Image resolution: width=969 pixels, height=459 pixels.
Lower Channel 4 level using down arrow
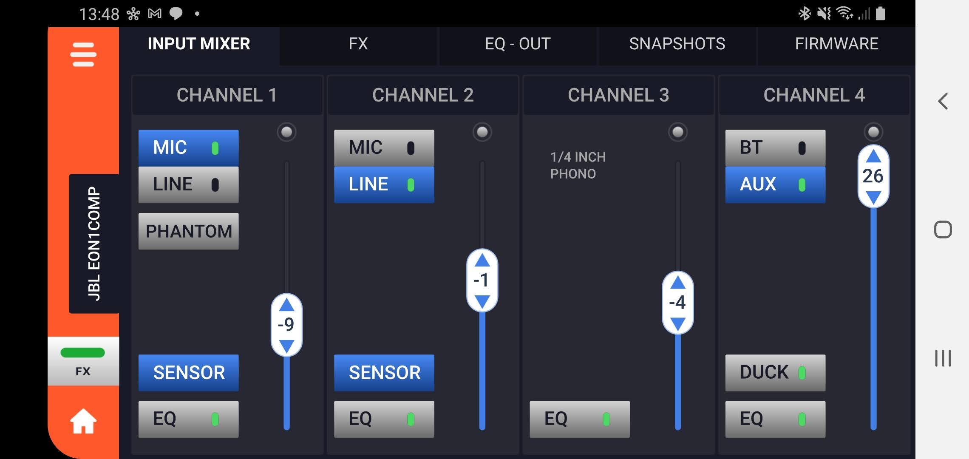[x=873, y=197]
